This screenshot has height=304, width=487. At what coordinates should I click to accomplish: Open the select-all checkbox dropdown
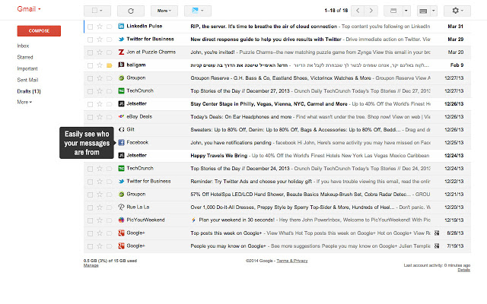coord(97,11)
